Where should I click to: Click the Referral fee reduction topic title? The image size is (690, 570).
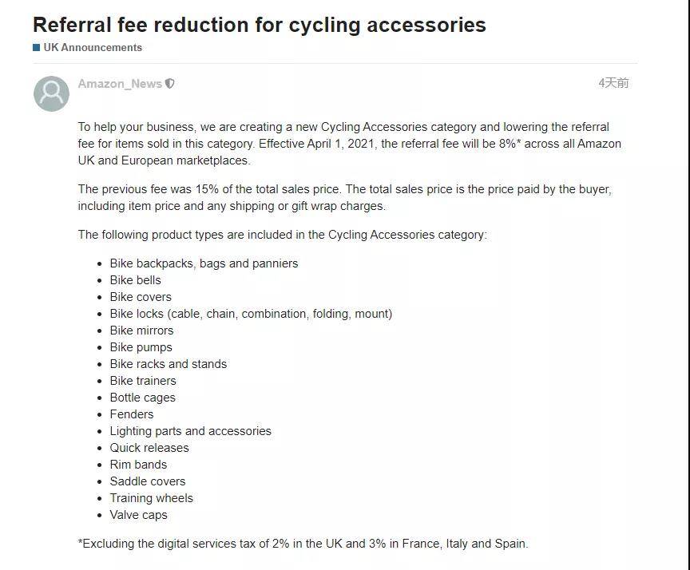click(260, 25)
